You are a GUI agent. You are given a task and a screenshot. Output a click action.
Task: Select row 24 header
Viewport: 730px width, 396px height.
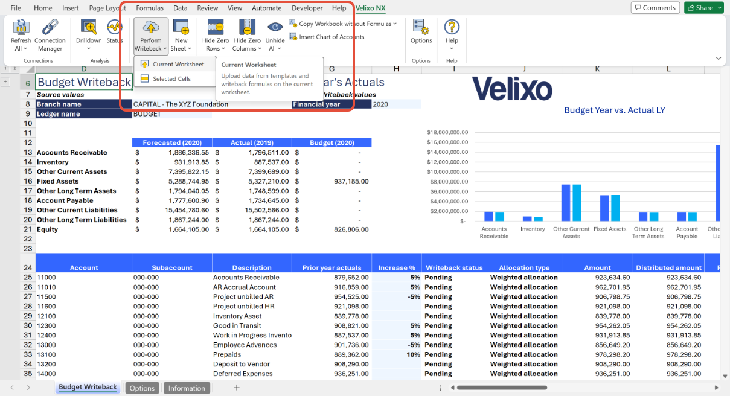[x=27, y=263]
